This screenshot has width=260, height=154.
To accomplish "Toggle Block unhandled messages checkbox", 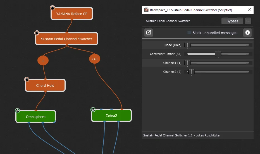I will click(189, 33).
